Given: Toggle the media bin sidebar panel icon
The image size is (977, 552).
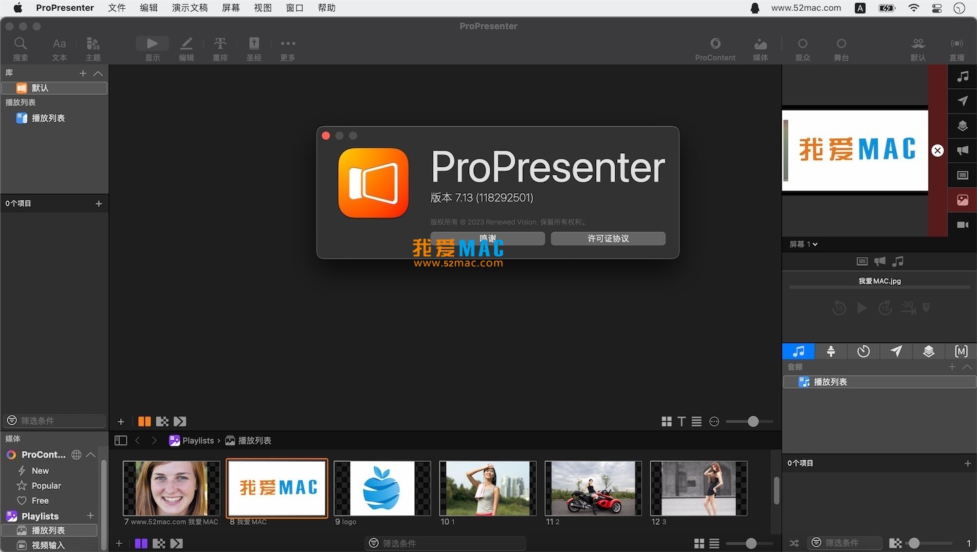Looking at the screenshot, I should (x=121, y=440).
